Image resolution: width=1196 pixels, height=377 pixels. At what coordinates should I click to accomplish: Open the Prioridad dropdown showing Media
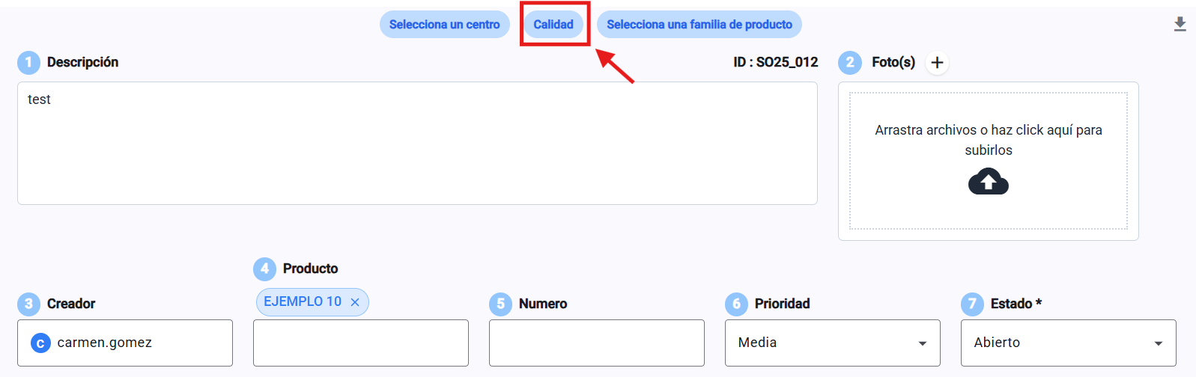[x=824, y=343]
